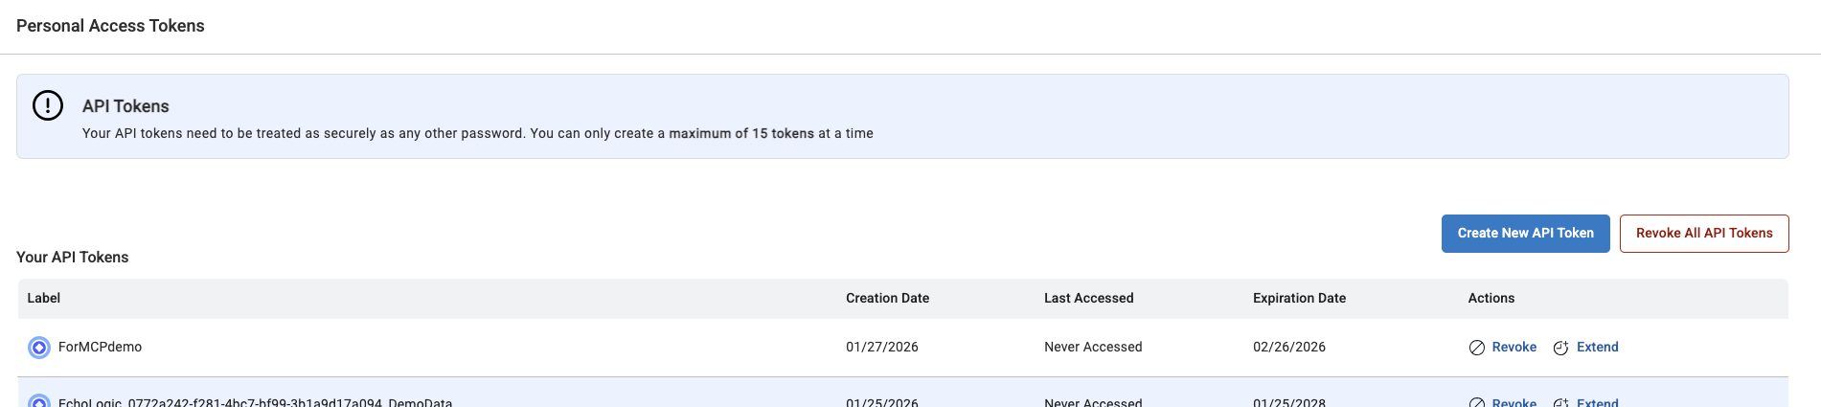Click the Actions column header
The height and width of the screenshot is (407, 1821).
coord(1491,299)
